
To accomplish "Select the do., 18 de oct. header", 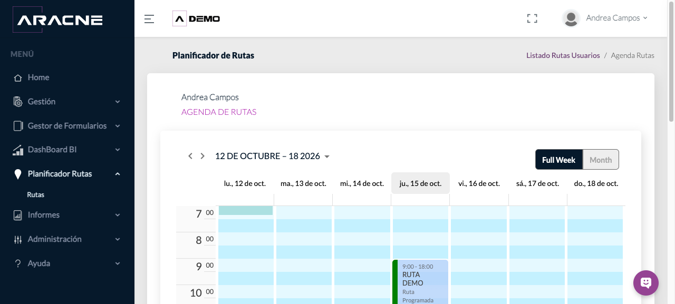I will click(x=596, y=183).
